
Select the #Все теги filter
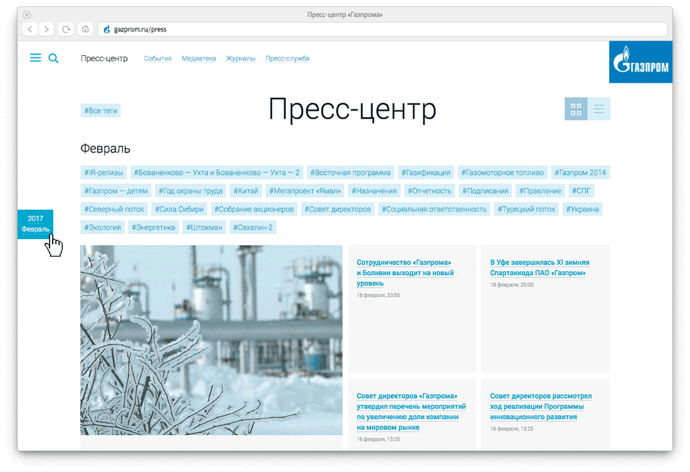(x=100, y=110)
